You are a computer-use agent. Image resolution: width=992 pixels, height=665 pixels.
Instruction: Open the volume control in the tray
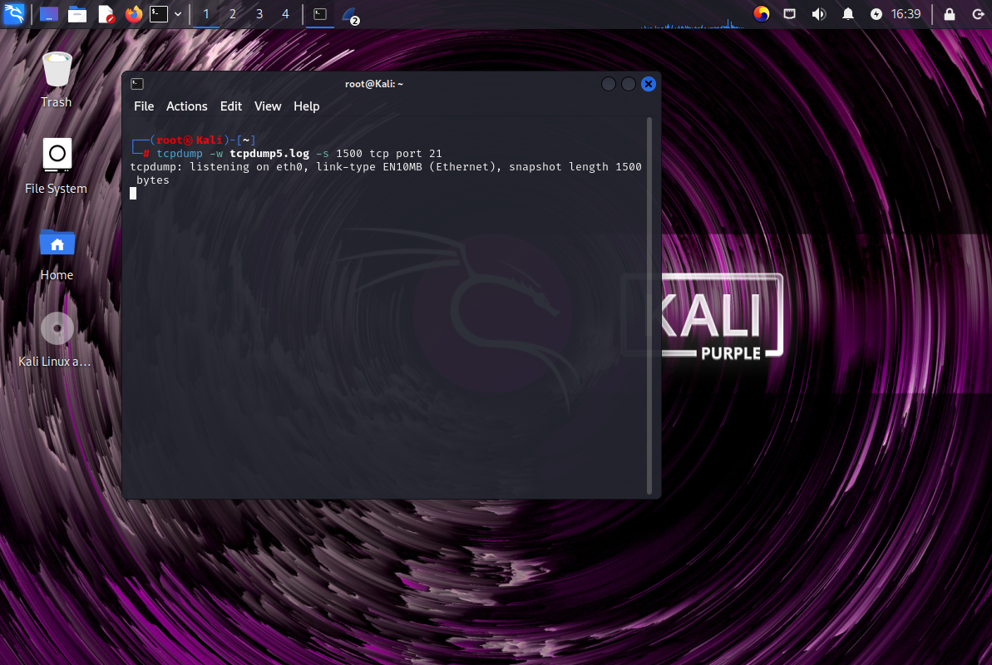pyautogui.click(x=819, y=14)
